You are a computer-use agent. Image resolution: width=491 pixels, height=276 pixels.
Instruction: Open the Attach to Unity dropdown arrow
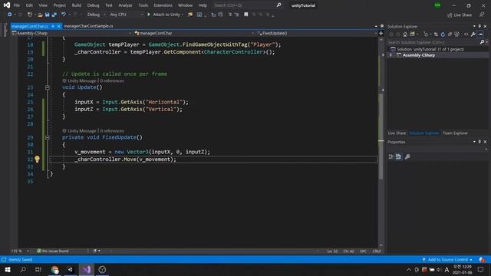[x=183, y=15]
